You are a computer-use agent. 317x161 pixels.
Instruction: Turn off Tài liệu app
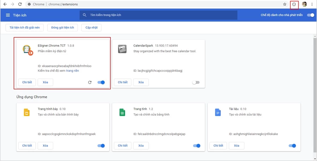292,145
